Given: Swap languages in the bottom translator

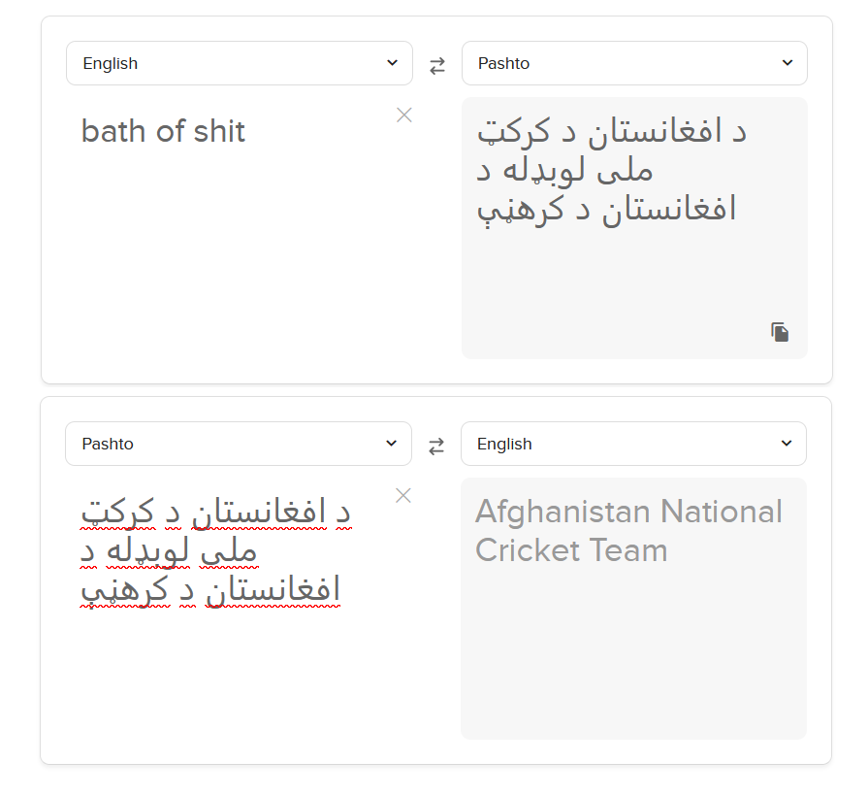Looking at the screenshot, I should (x=436, y=446).
